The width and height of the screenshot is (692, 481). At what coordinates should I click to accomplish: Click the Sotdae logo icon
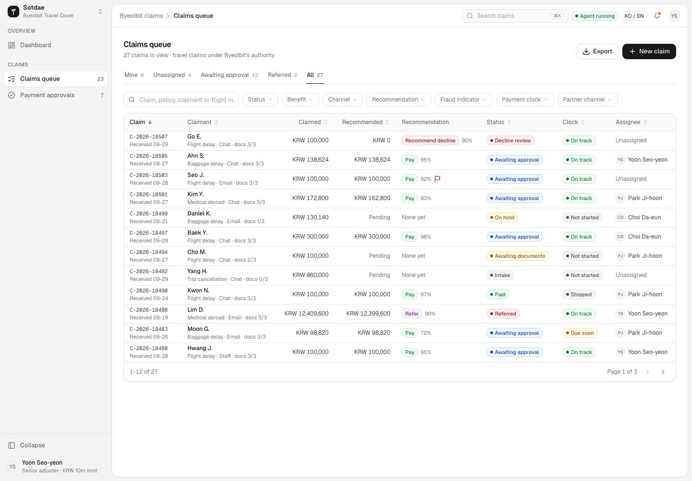click(x=13, y=12)
